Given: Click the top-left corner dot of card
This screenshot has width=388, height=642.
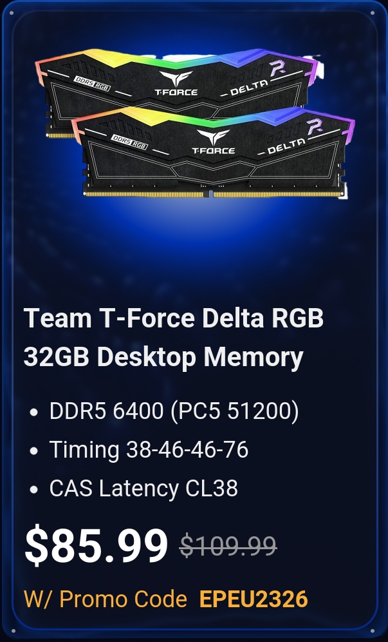Looking at the screenshot, I should (11, 13).
